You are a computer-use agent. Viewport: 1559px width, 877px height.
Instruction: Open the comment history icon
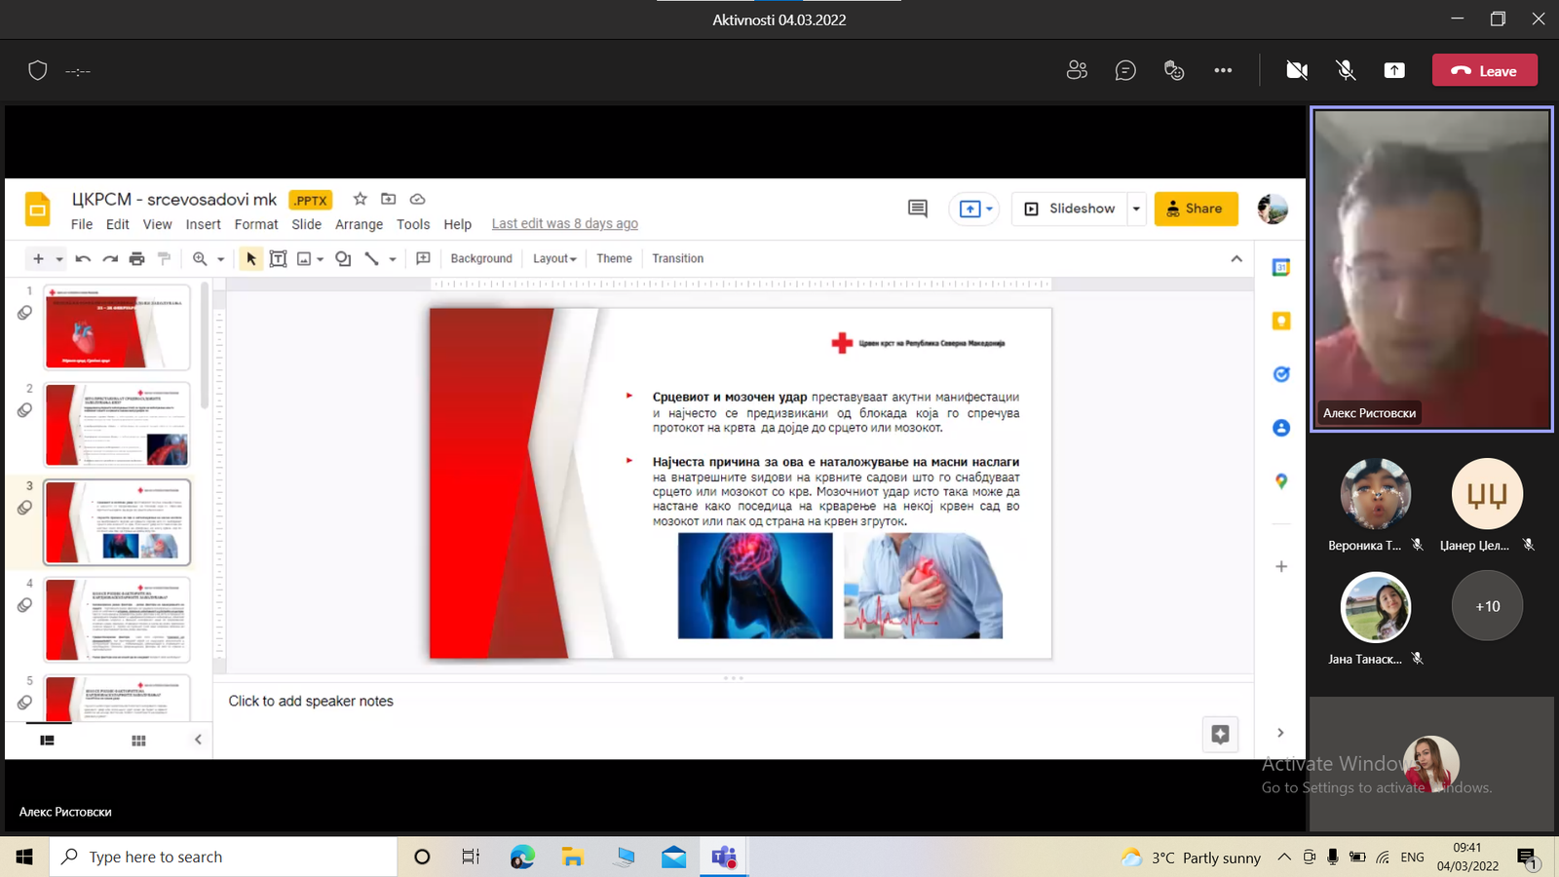pyautogui.click(x=917, y=209)
